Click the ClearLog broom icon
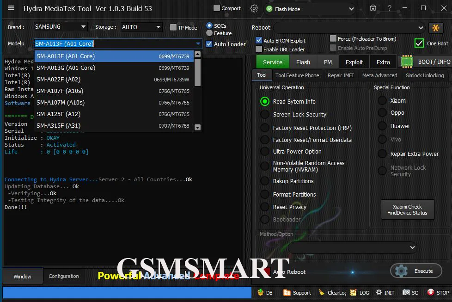The image size is (452, 302). point(321,292)
